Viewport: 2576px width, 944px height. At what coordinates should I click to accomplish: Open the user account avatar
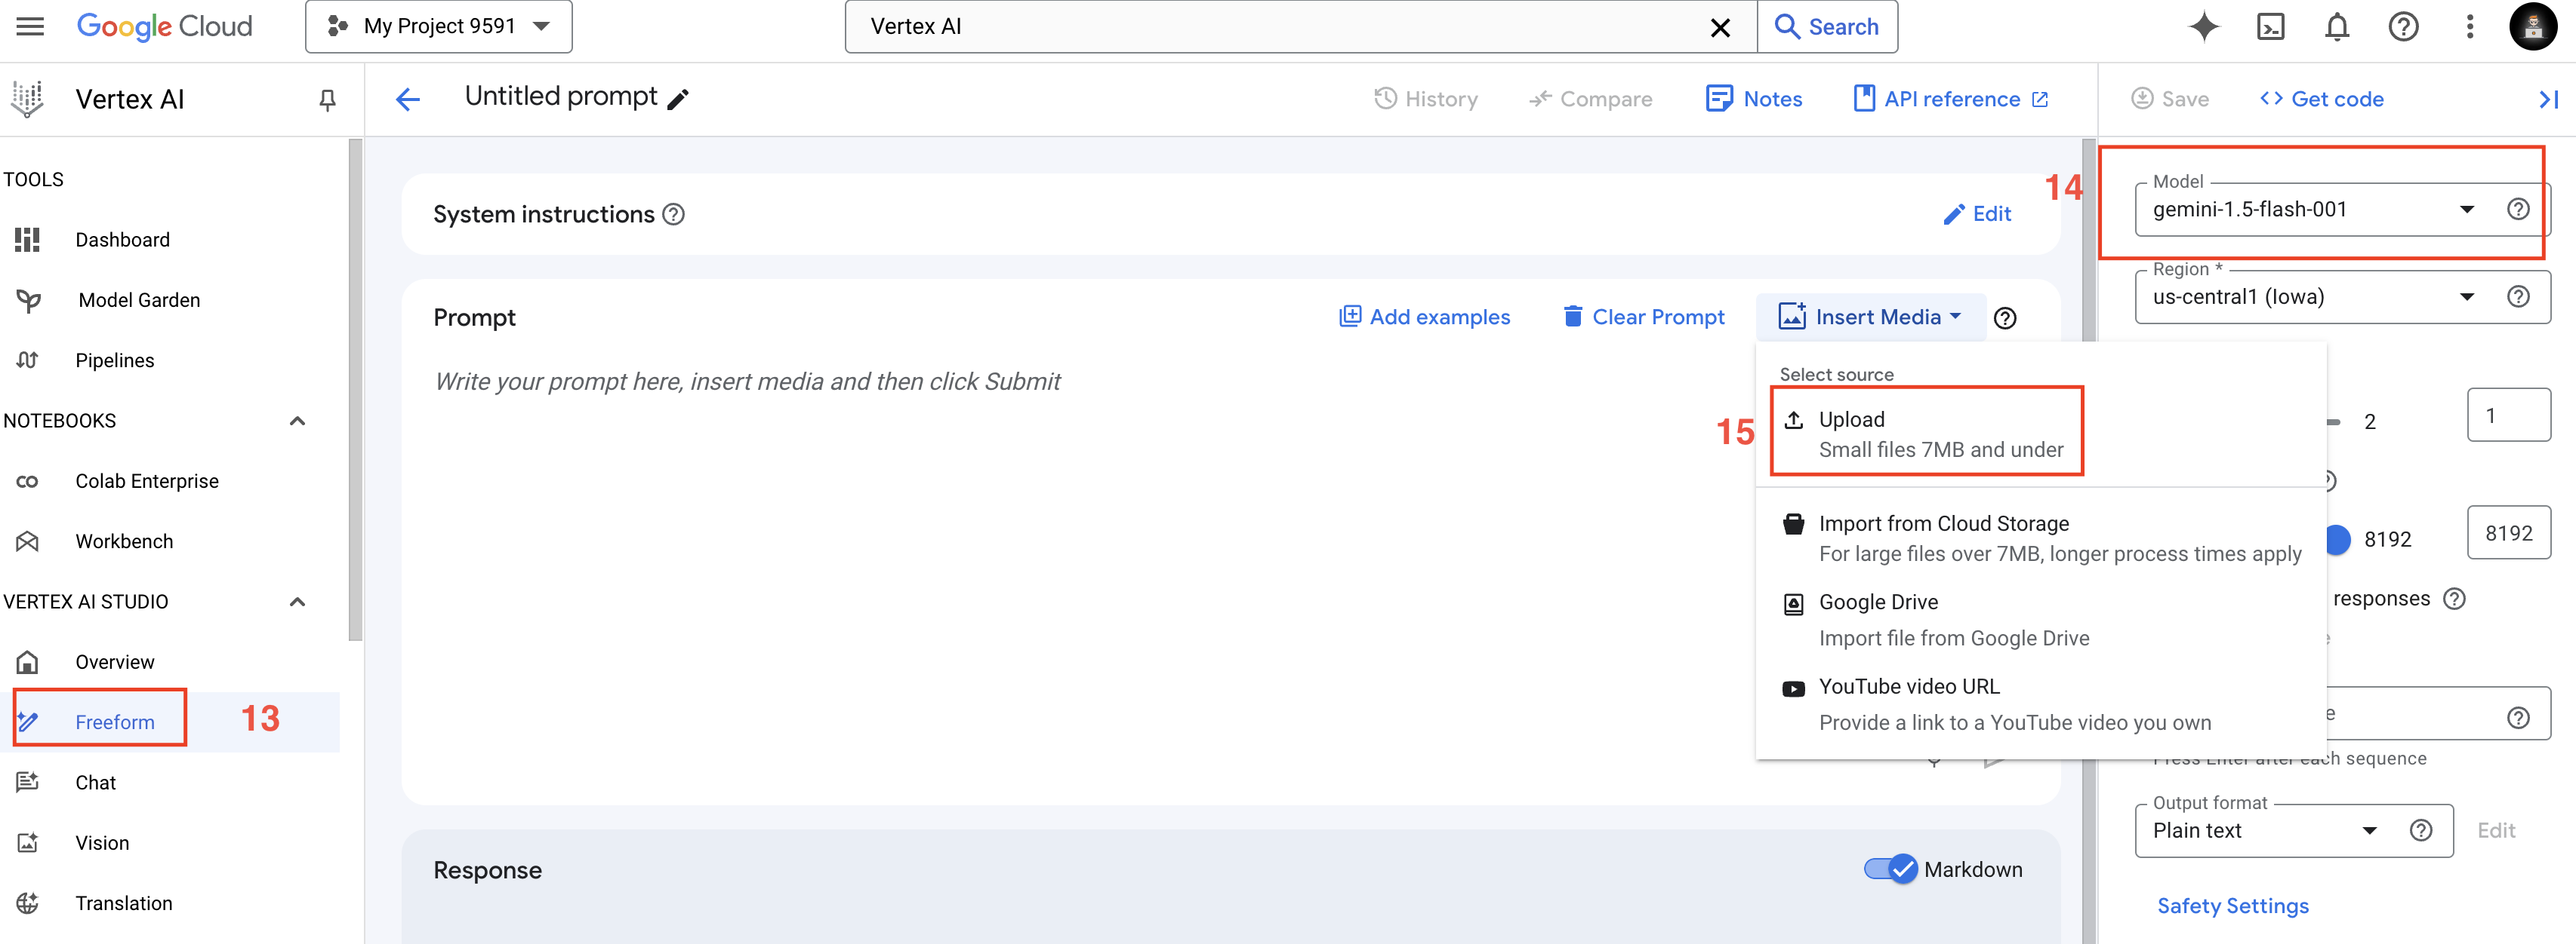tap(2533, 27)
